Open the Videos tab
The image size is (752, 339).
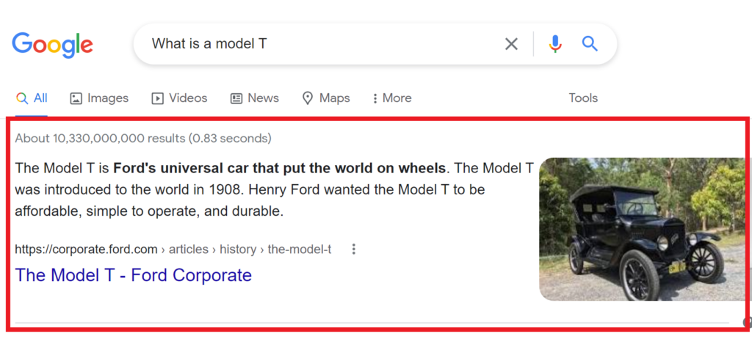(x=179, y=98)
